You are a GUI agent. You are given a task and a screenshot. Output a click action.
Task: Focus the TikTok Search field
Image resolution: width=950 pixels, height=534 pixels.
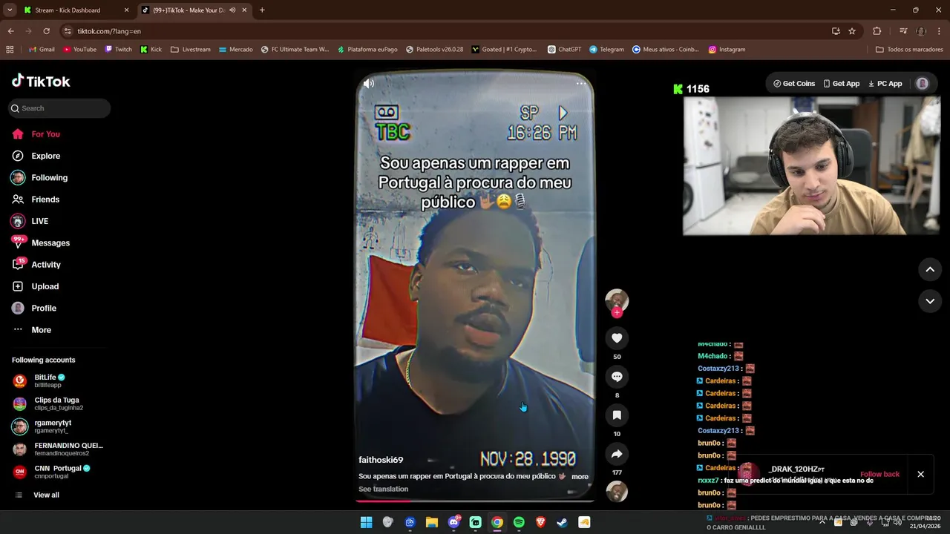tap(60, 108)
